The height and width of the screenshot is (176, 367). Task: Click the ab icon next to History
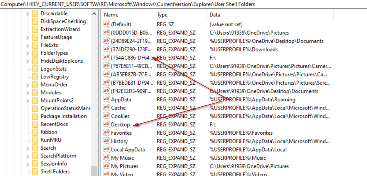point(106,141)
